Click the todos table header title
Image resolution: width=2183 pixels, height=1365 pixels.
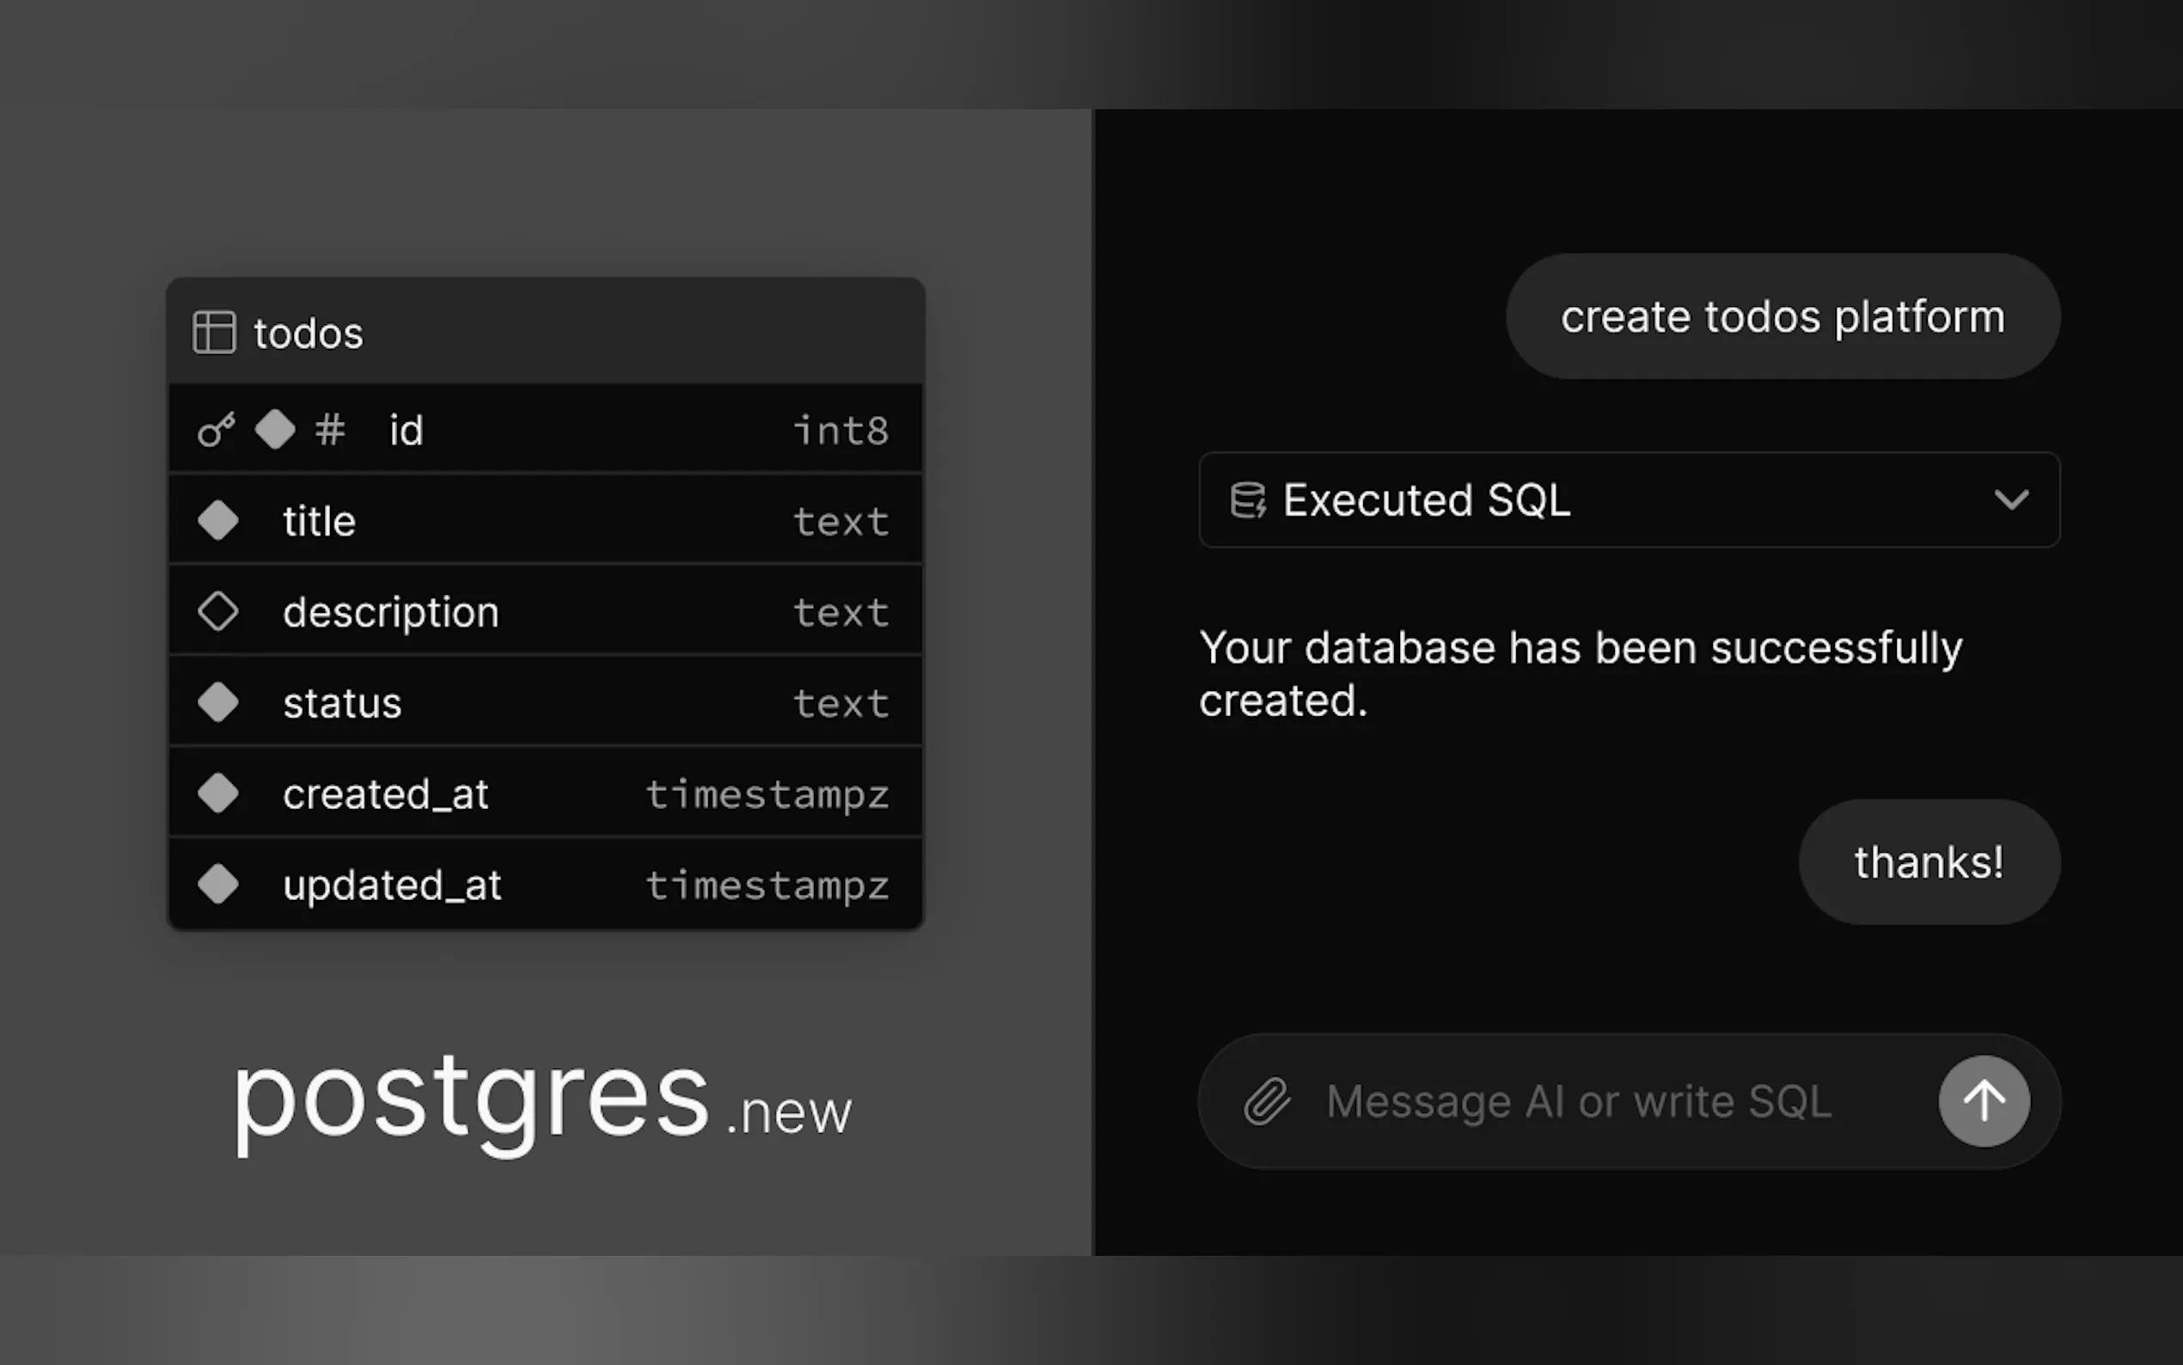point(309,334)
